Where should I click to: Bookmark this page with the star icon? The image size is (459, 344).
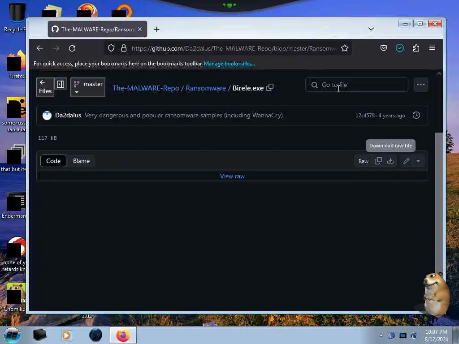(345, 48)
